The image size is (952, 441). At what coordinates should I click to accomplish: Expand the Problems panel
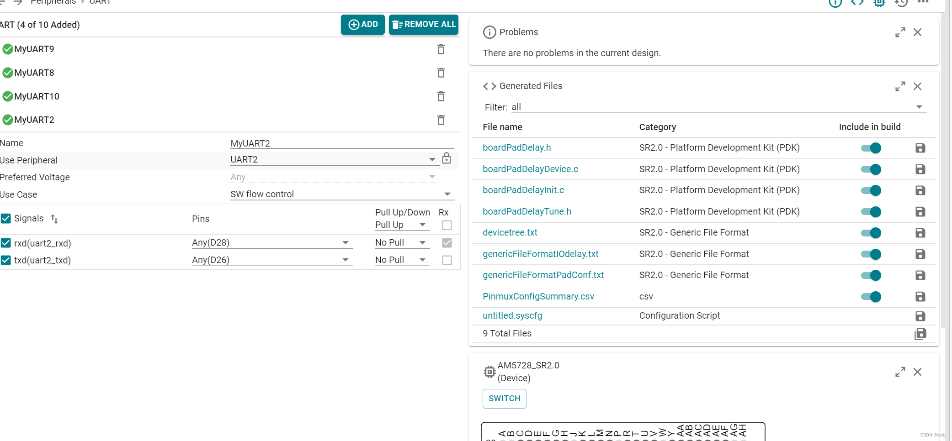pos(900,32)
